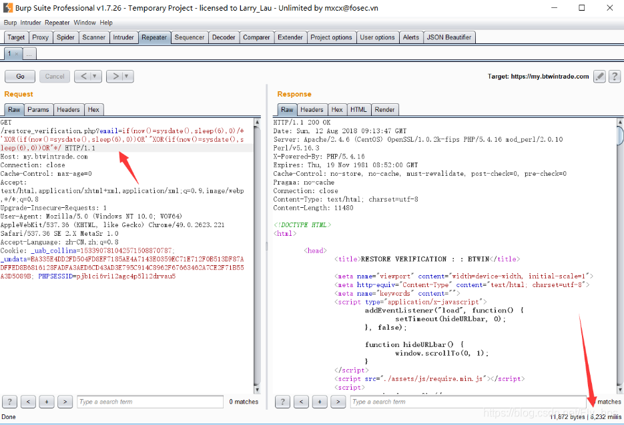Click the Go button to send request
624x425 pixels.
pyautogui.click(x=20, y=76)
